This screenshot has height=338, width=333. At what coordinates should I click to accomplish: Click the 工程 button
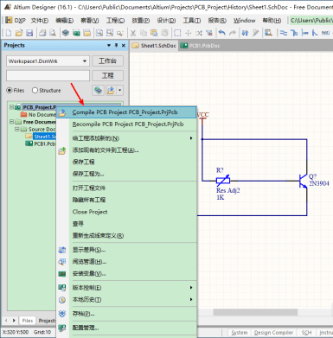107,75
